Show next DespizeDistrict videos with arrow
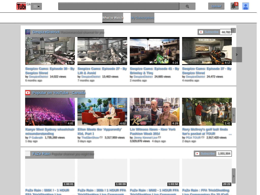Screen dimensions: 260x195 [x=237, y=55]
